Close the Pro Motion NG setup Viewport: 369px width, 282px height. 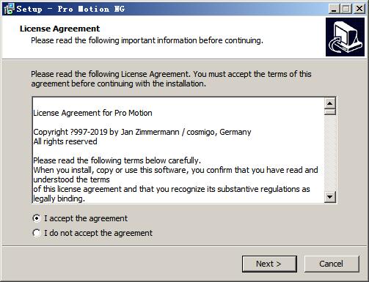359,9
